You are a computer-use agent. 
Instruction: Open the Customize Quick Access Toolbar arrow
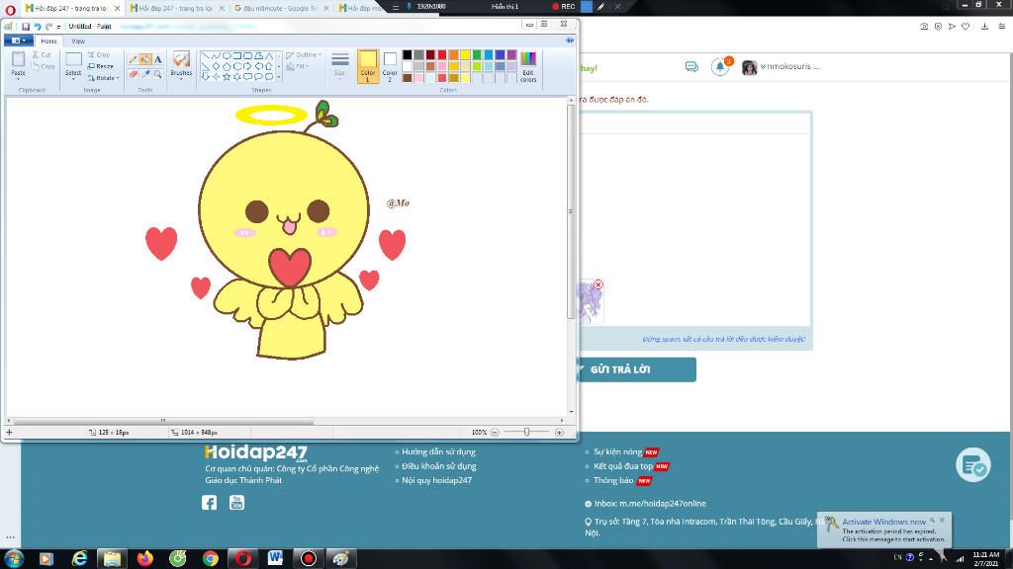point(58,27)
